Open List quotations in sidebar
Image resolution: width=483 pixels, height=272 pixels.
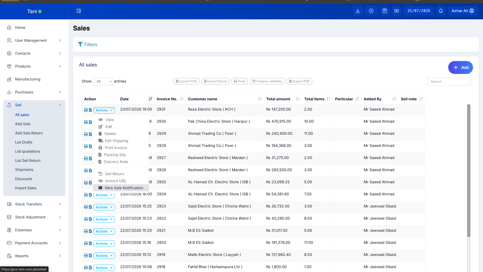28,151
